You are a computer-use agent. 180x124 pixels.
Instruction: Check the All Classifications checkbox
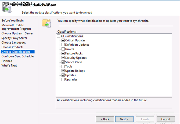coord(58,36)
